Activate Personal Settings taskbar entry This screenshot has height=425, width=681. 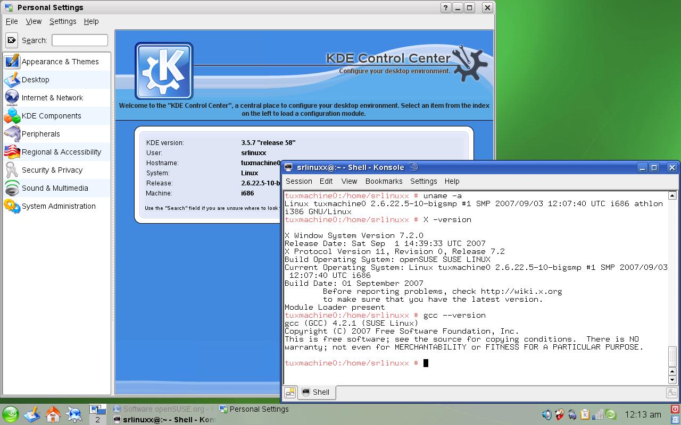[254, 409]
